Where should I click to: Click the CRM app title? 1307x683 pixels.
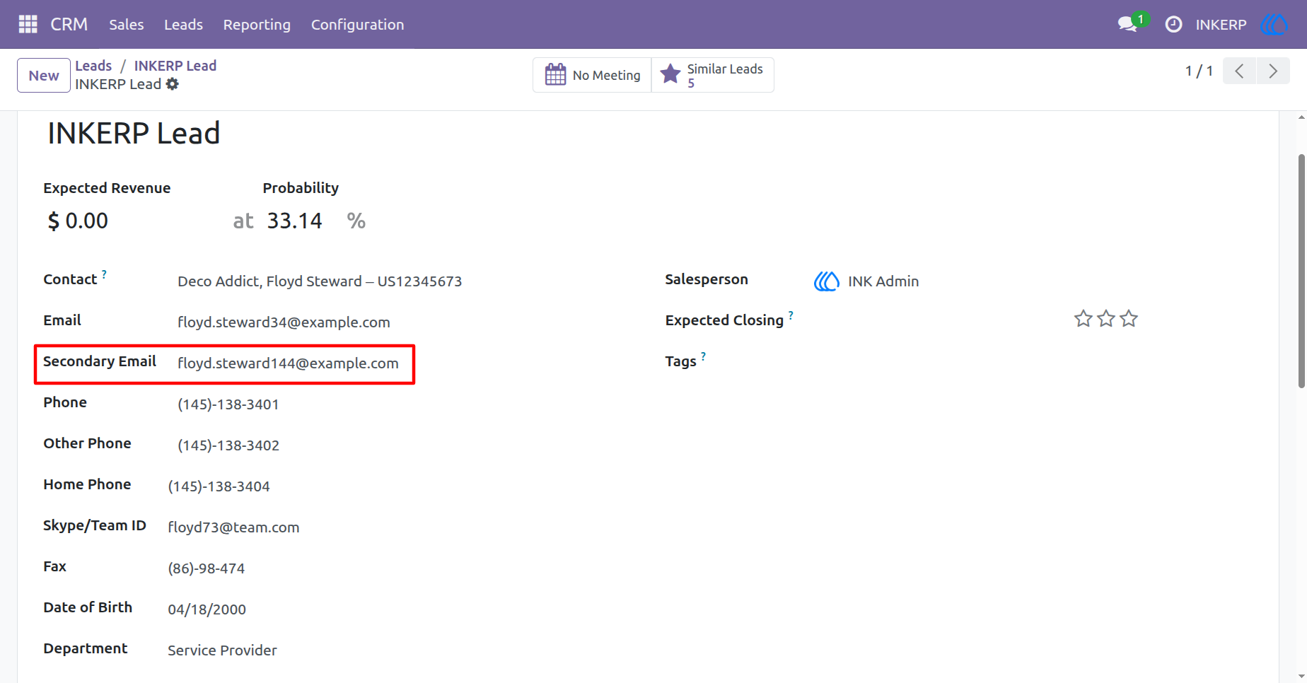[69, 24]
